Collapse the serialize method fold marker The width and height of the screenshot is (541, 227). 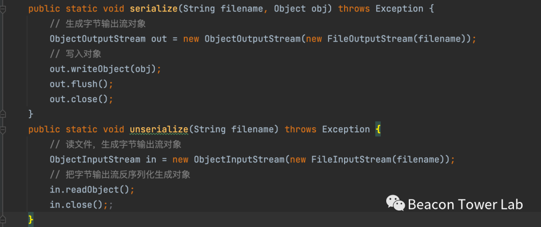click(x=3, y=9)
